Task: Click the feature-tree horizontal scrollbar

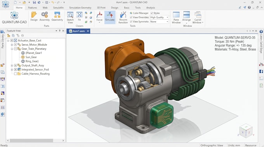Action: [31, 140]
